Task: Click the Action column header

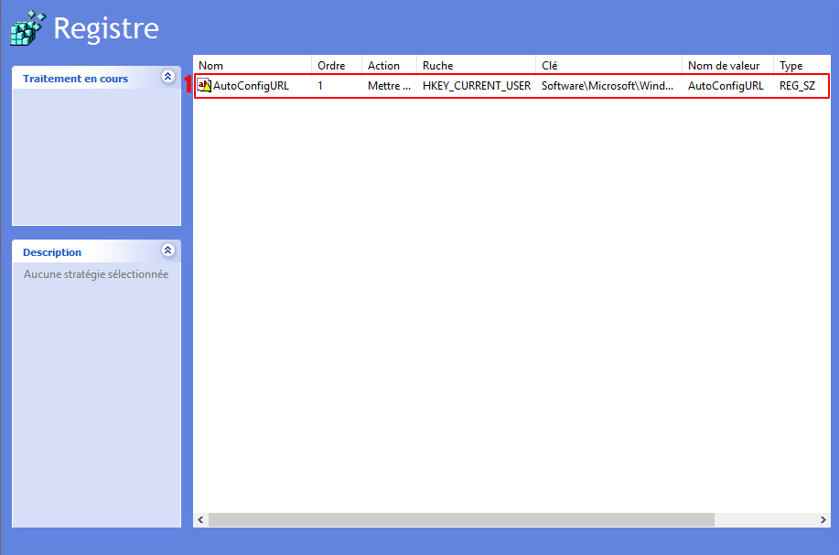Action: 388,66
